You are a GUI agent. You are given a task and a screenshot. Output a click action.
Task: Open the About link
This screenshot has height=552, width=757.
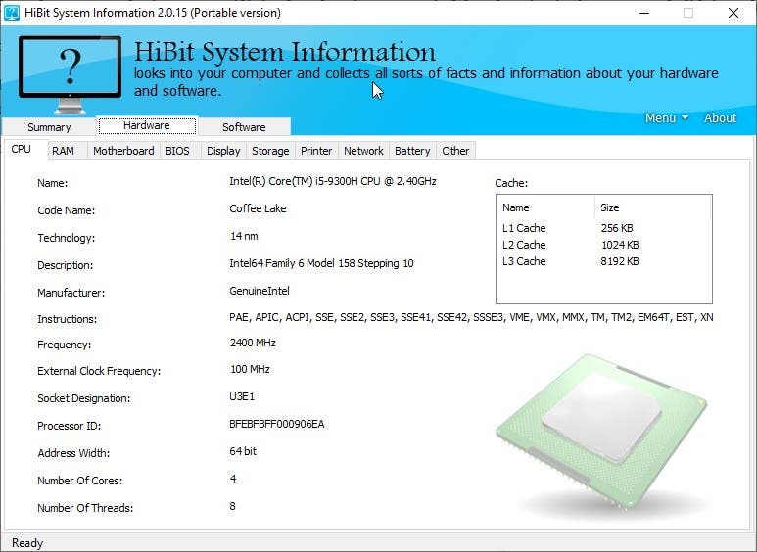tap(720, 117)
